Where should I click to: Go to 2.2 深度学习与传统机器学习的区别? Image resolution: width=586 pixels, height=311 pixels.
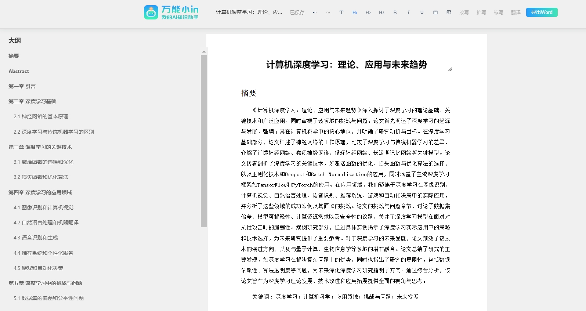pyautogui.click(x=54, y=132)
